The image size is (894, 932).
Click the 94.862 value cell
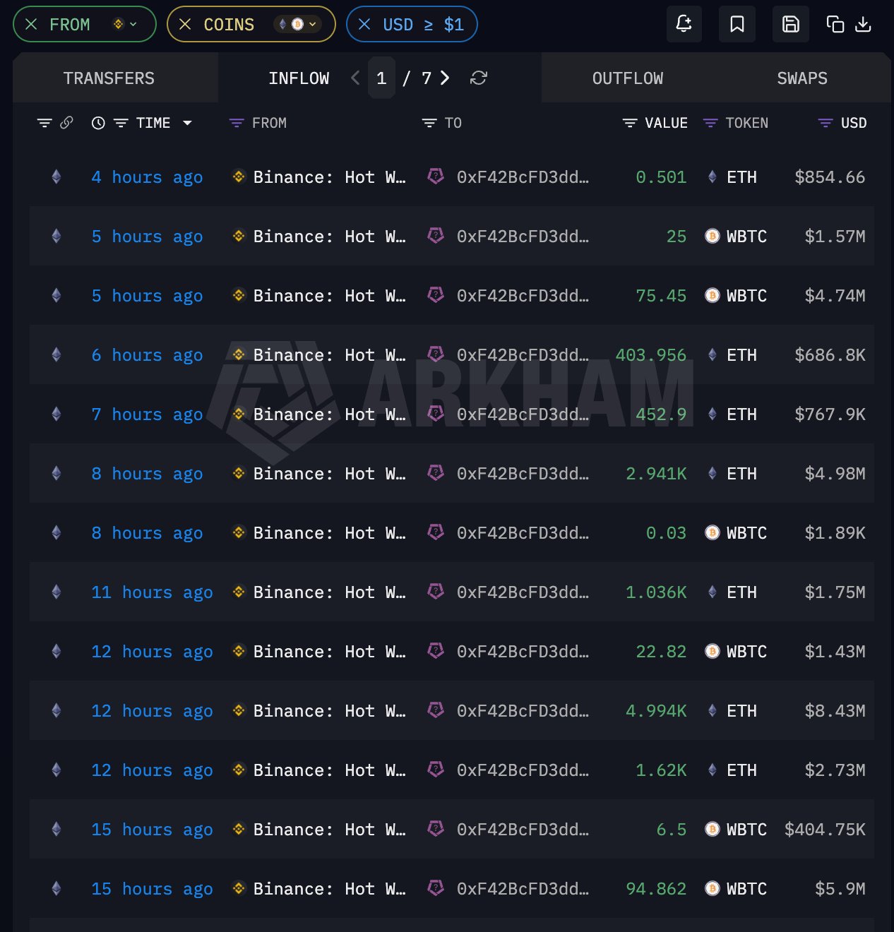[x=656, y=889]
